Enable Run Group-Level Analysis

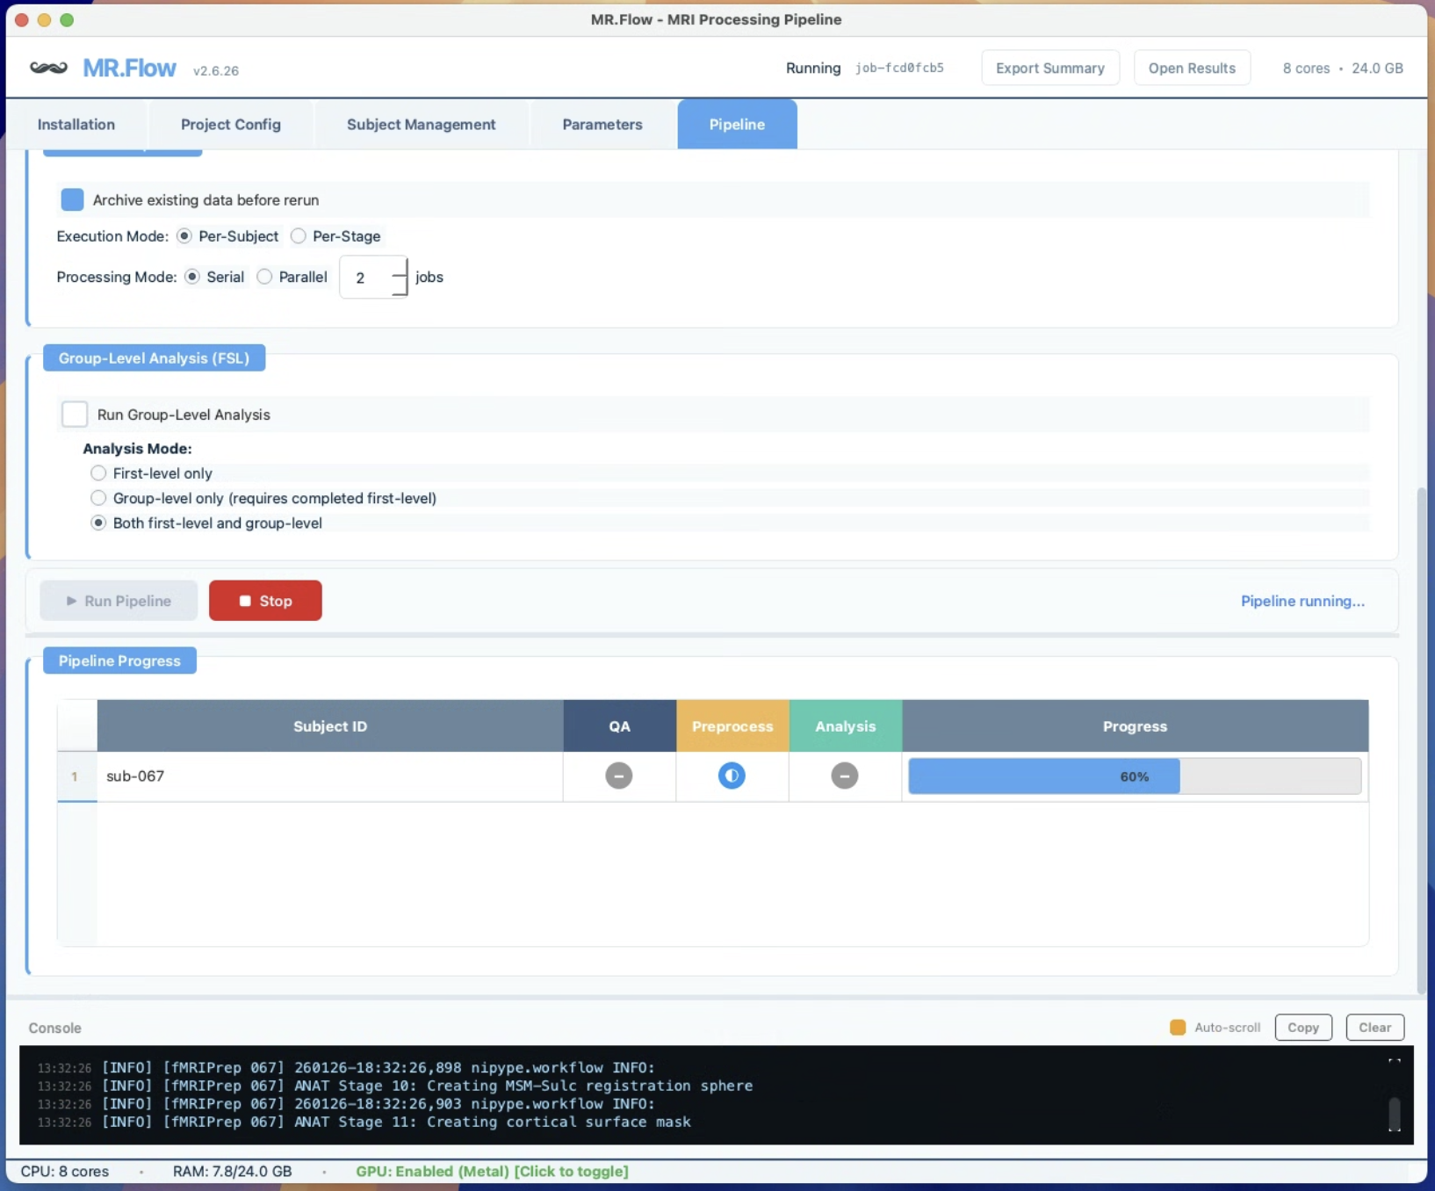tap(74, 414)
